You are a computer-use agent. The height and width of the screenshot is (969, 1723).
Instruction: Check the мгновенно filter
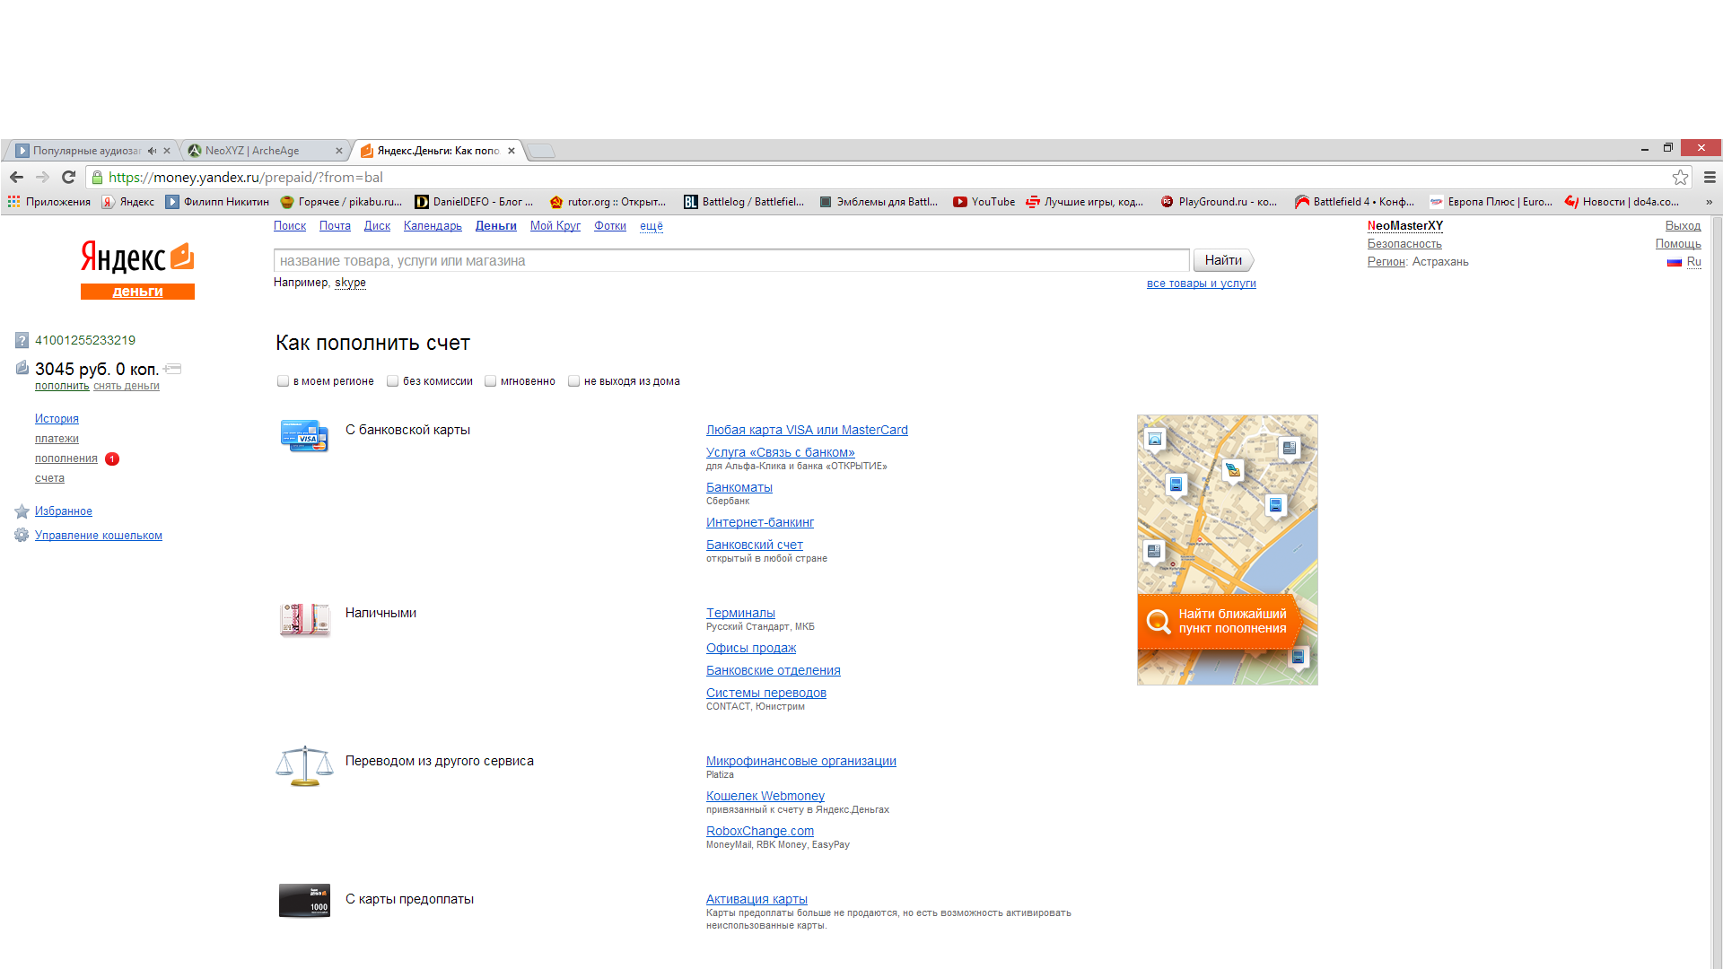click(490, 381)
